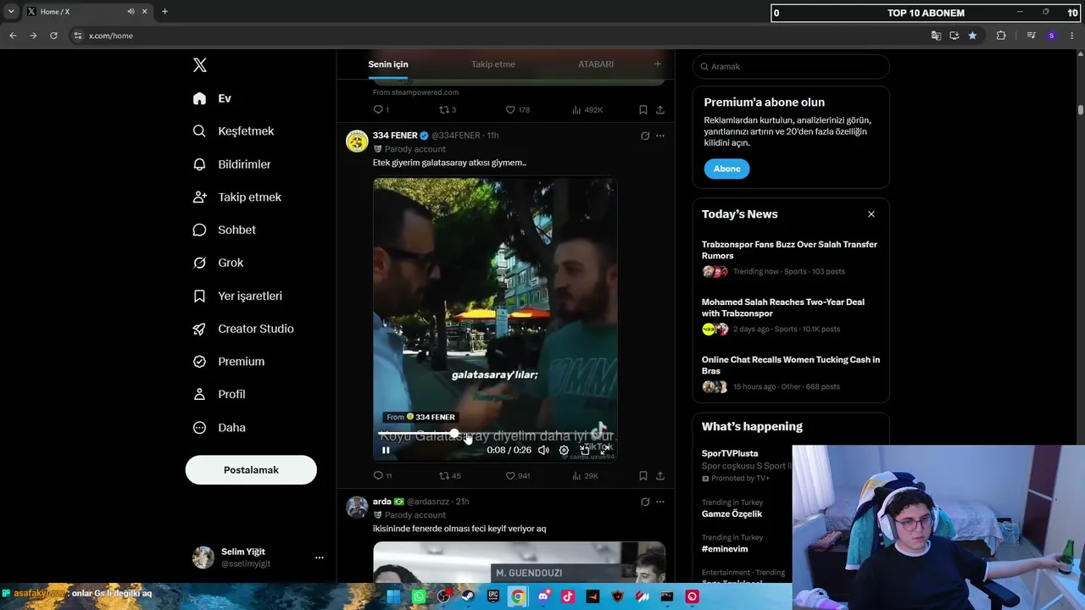Open Chrome three-dot menu
The width and height of the screenshot is (1085, 610).
(x=1072, y=36)
